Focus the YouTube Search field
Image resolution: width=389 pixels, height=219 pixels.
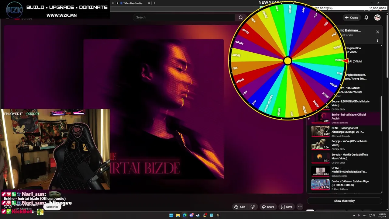coord(184,17)
